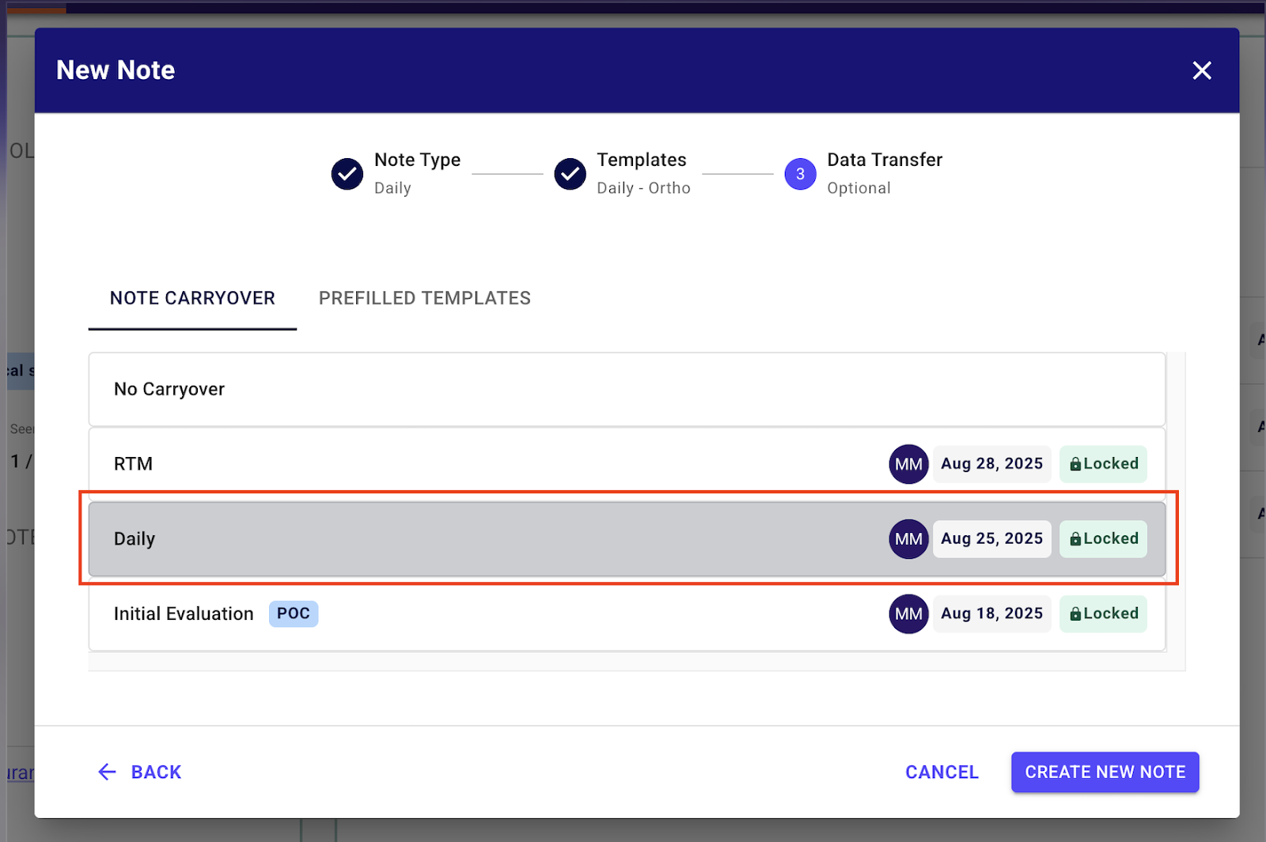Click the Locked badge on Initial Evaluation row

pos(1103,614)
